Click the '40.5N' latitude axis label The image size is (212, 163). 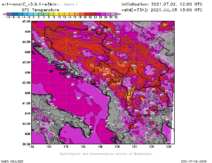[x=26, y=124]
